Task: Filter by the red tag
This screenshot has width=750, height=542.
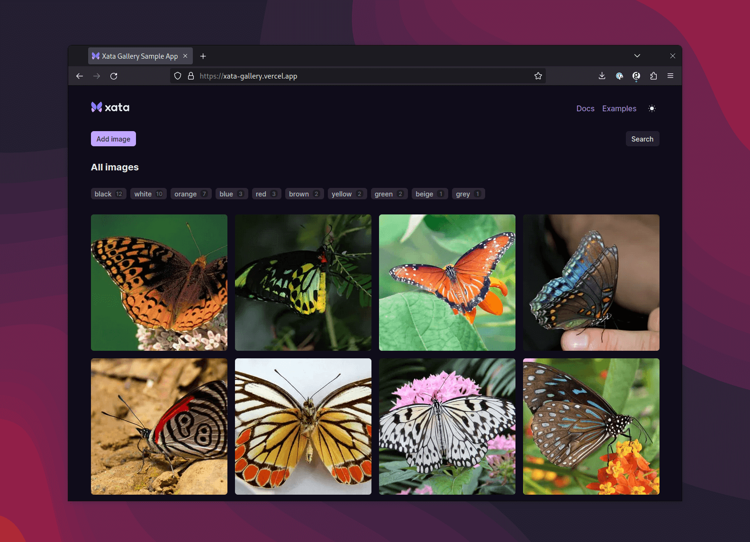Action: (266, 194)
